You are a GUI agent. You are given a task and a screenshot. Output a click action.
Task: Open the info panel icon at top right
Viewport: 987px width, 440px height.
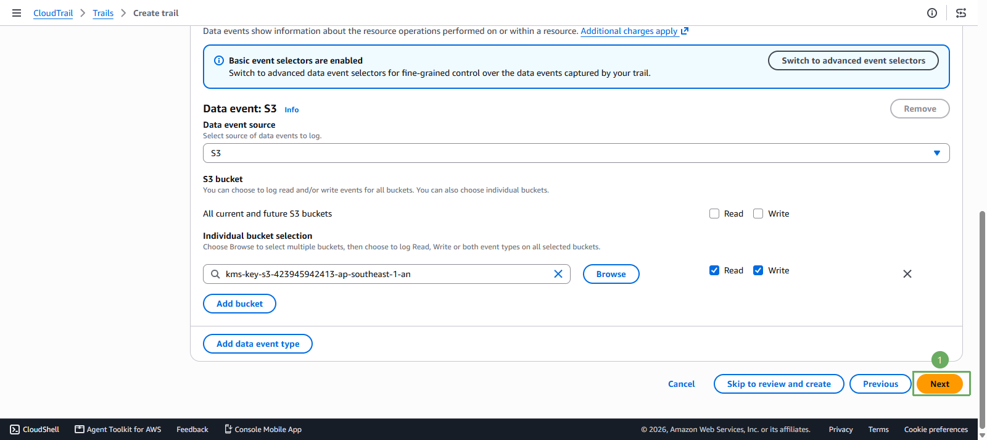[932, 13]
